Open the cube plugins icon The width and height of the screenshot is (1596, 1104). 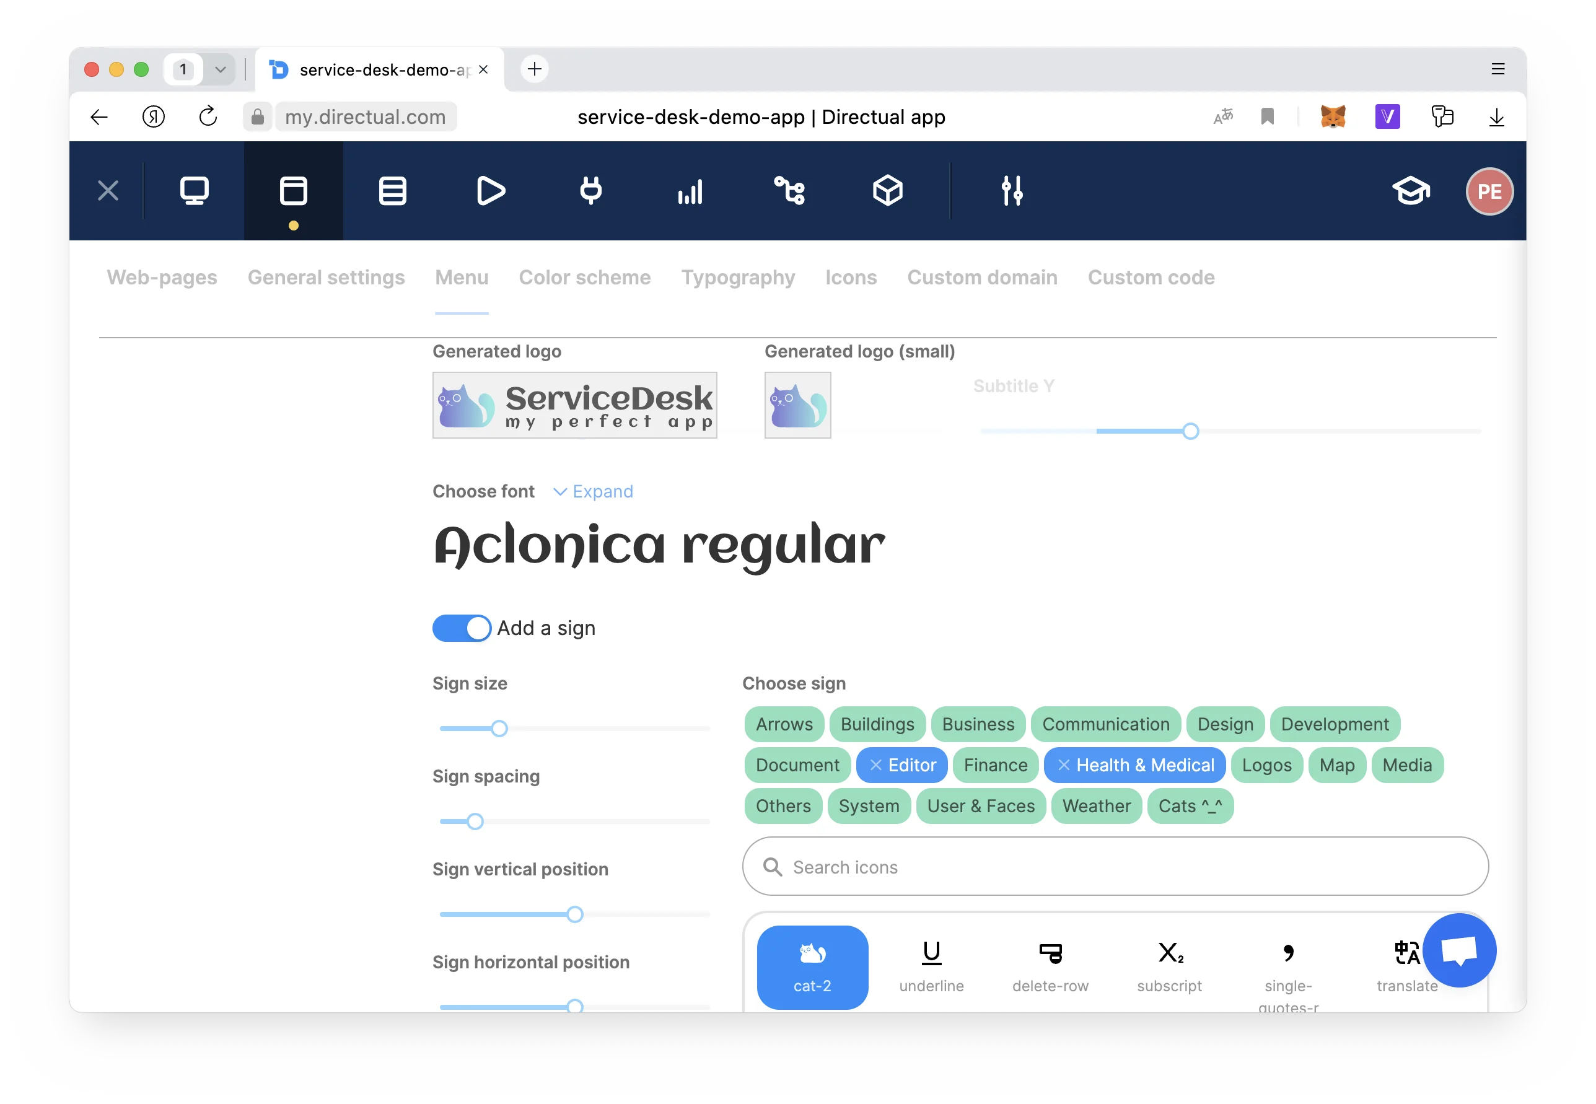887,191
